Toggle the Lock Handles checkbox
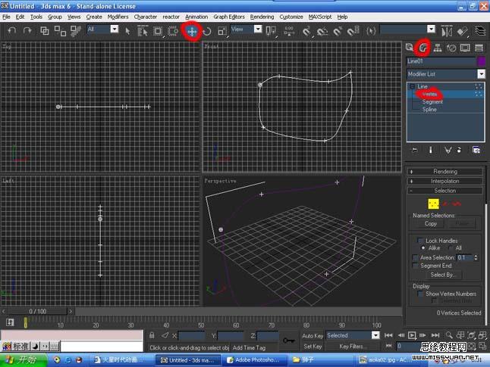Image resolution: width=490 pixels, height=367 pixels. click(420, 241)
